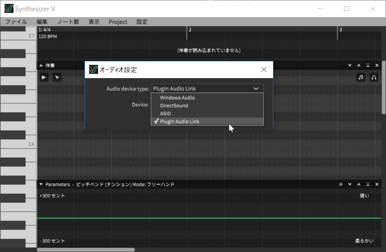Click the 硬い tension label
The width and height of the screenshot is (386, 252).
[364, 196]
